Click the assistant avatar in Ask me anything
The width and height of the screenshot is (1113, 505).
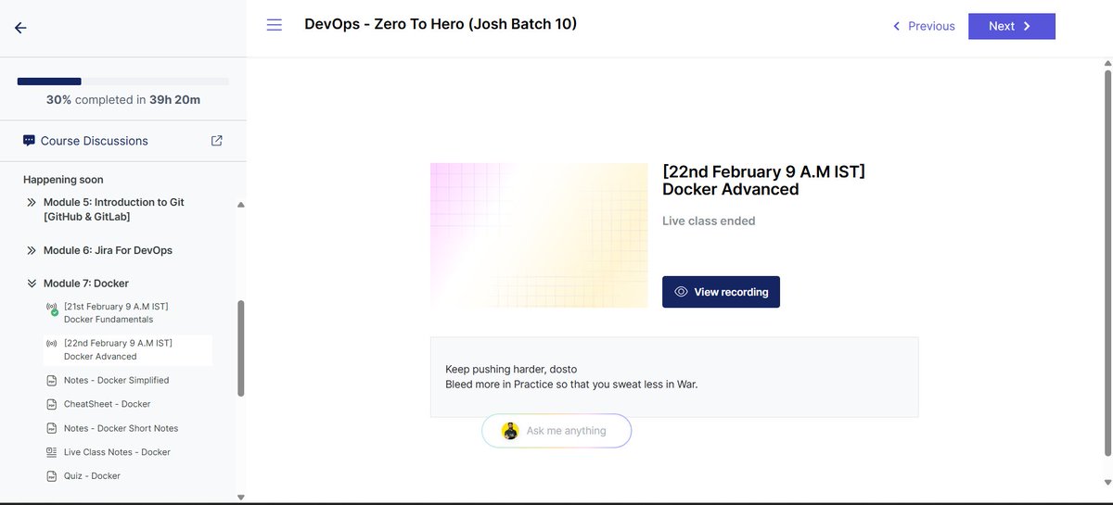point(510,431)
